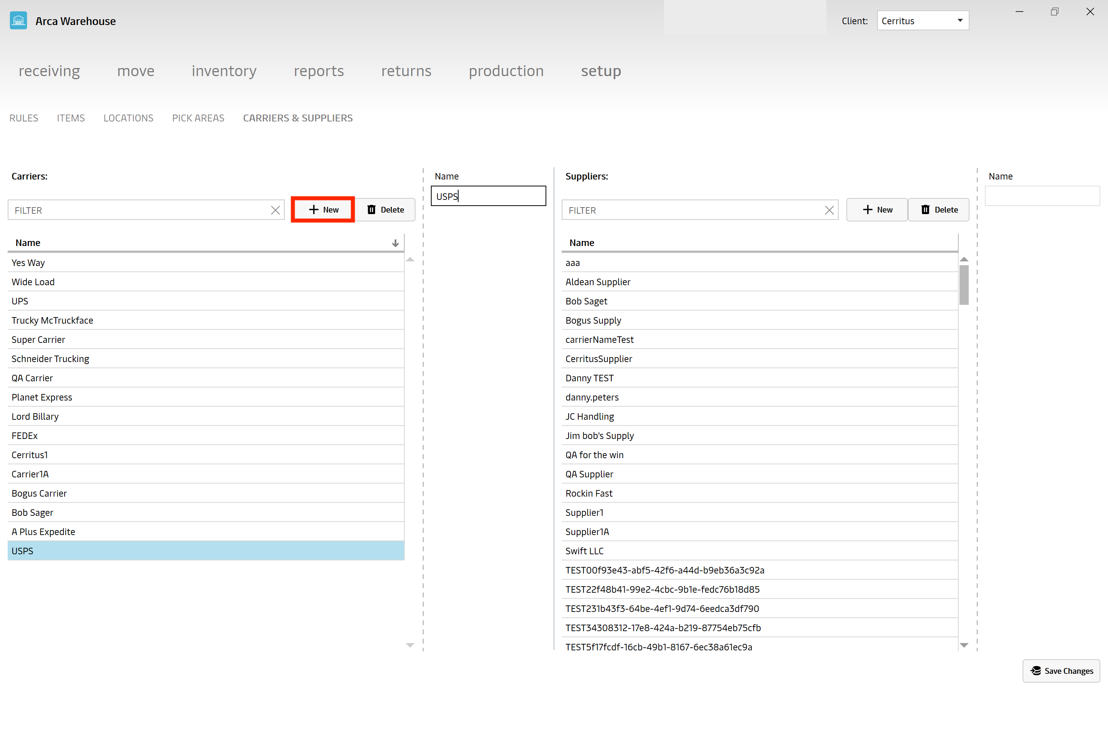The image size is (1108, 738).
Task: Select the Schneider Trucking carrier row
Action: tap(206, 359)
